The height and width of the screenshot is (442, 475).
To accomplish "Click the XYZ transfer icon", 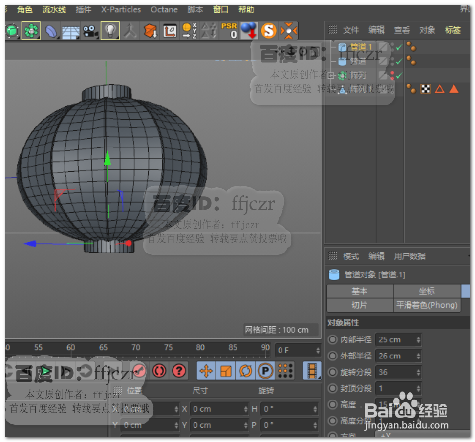I will 190,31.
